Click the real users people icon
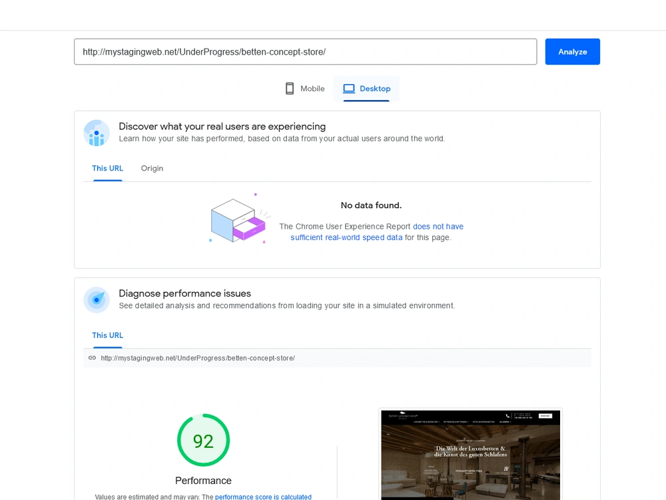Screen dimensions: 666x500 point(97,133)
